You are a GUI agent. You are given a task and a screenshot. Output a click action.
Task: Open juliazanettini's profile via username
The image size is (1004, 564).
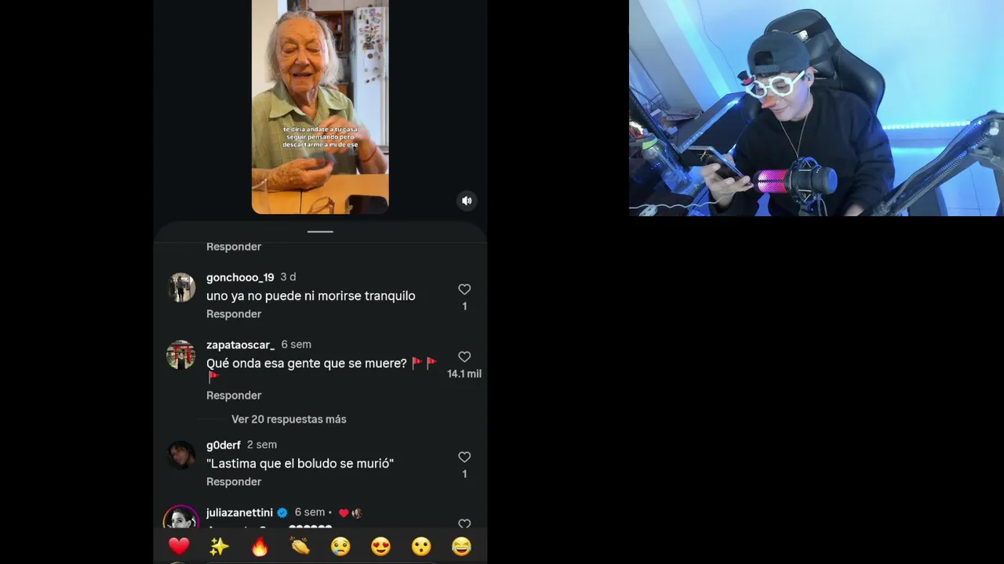[x=239, y=512]
